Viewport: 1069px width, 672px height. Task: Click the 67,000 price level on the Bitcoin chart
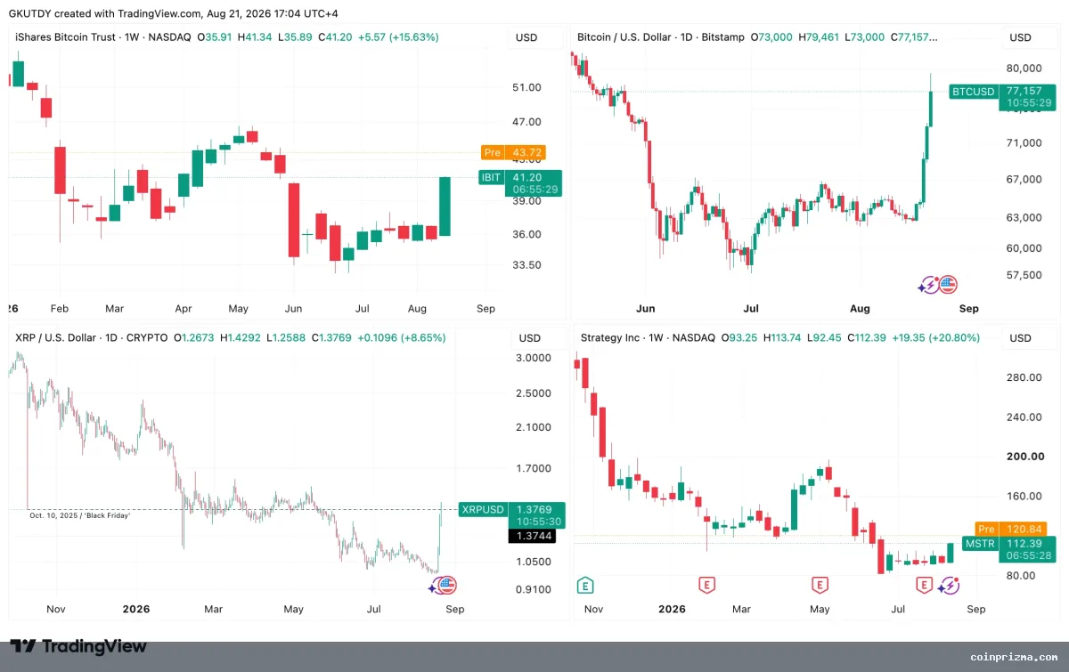pos(1023,180)
